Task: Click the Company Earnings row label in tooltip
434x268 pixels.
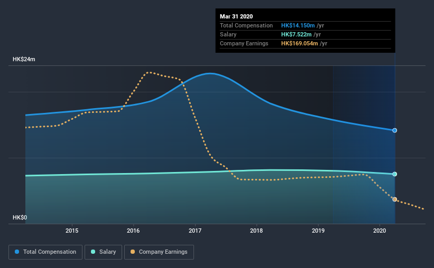Action: (244, 43)
